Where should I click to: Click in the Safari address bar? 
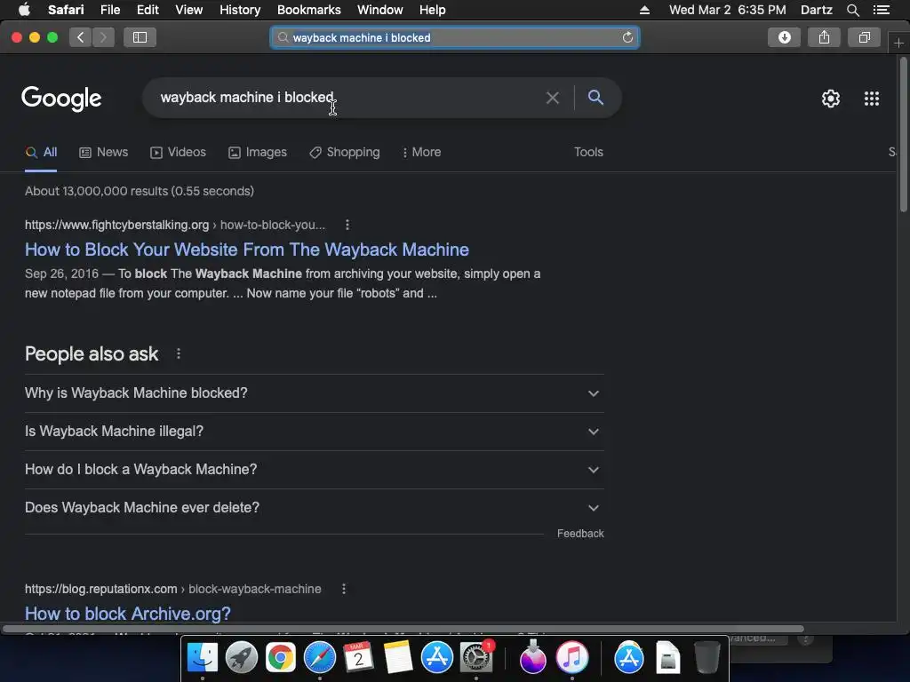pos(455,37)
